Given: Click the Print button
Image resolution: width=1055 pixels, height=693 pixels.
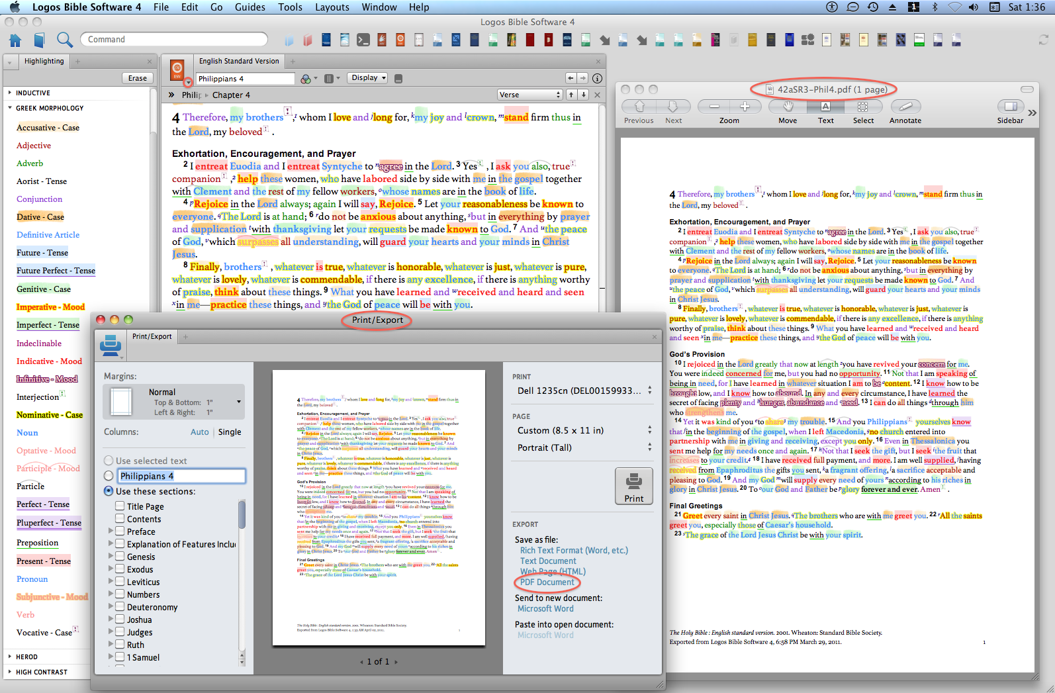Looking at the screenshot, I should 634,486.
